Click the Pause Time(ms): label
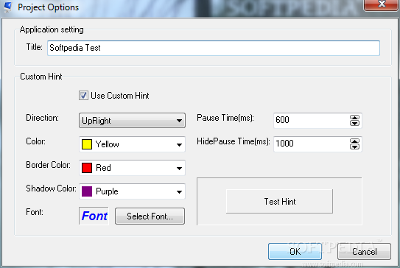 [x=225, y=118]
